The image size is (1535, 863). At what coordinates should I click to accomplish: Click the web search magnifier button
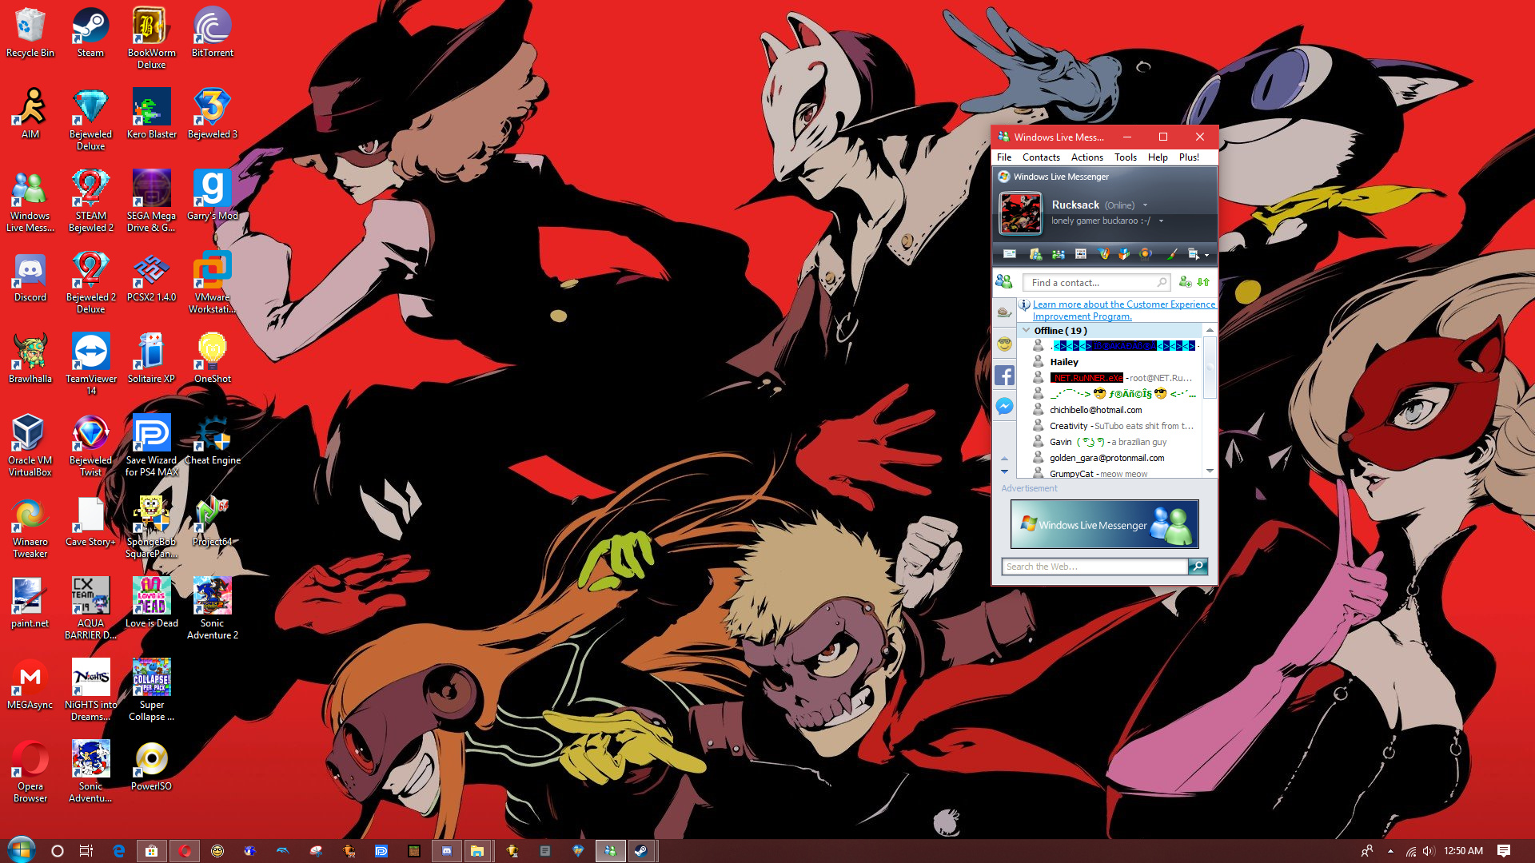pos(1198,567)
